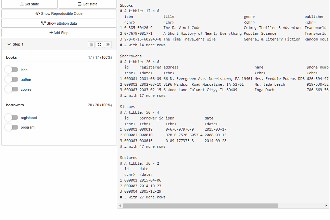Click the refresh icon in Step 1
Image resolution: width=330 pixels, height=220 pixels.
click(x=99, y=45)
